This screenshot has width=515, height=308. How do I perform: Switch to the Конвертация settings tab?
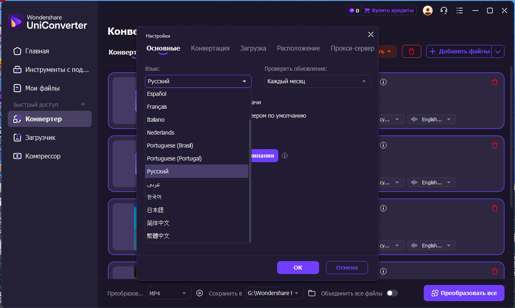210,48
